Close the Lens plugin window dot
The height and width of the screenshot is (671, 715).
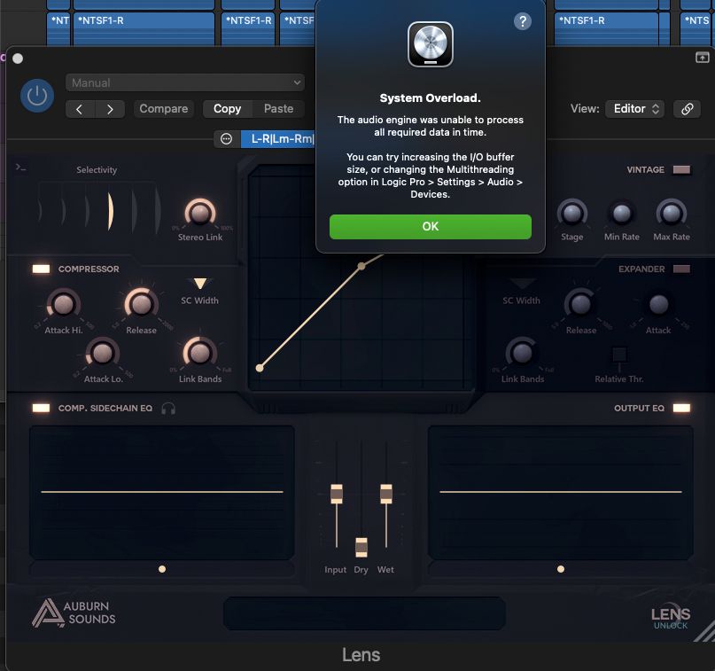[18, 59]
